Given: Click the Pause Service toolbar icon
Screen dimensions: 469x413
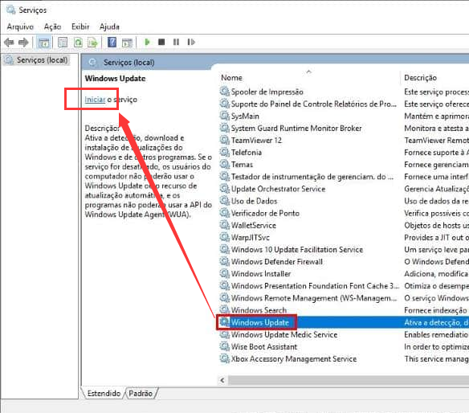Looking at the screenshot, I should coord(176,43).
